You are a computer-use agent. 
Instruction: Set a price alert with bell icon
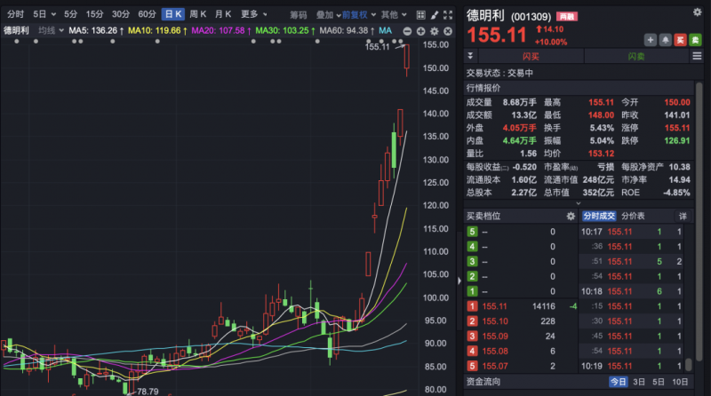(665, 40)
